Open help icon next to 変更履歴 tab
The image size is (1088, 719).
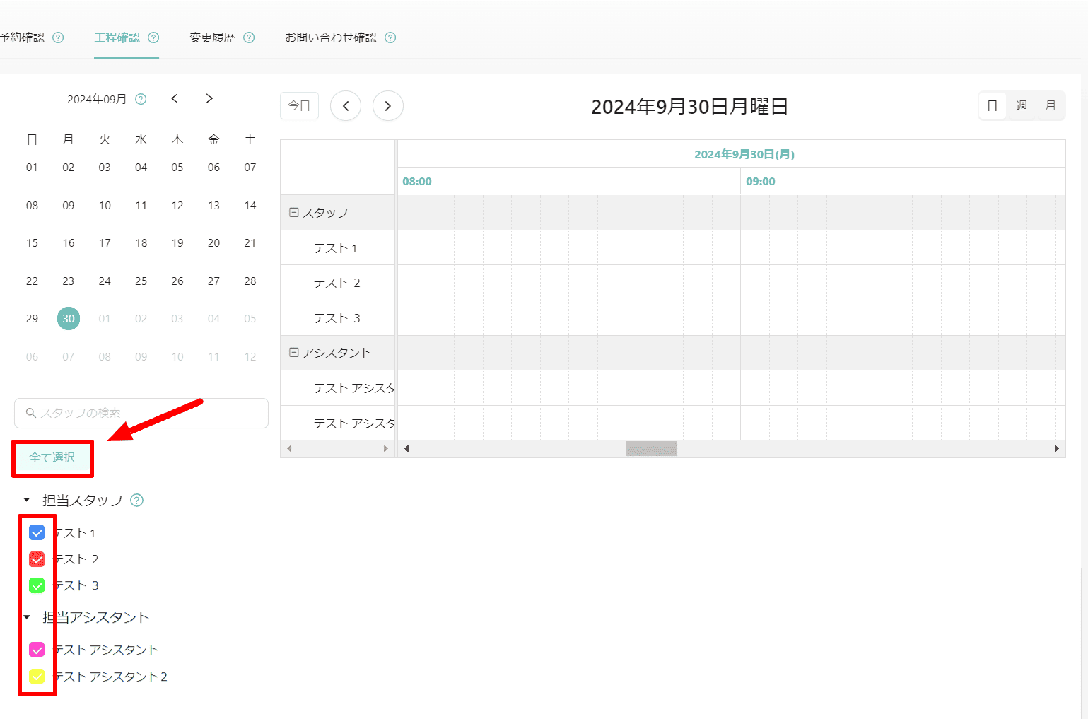pos(249,37)
